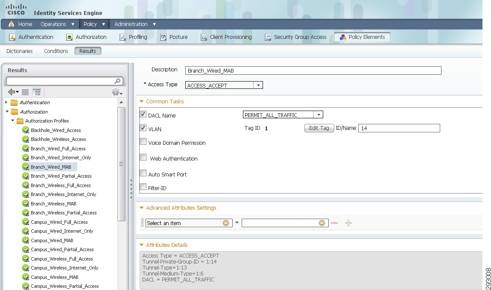Click the Profiling tab icon
This screenshot has height=290, width=491.
123,37
